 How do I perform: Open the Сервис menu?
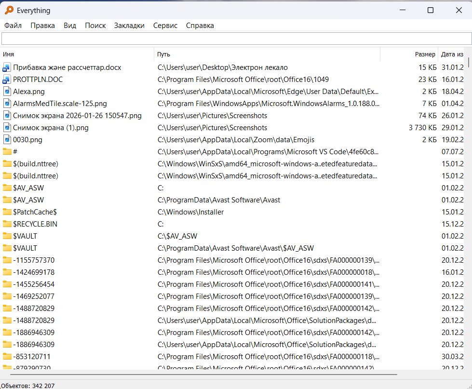(165, 26)
